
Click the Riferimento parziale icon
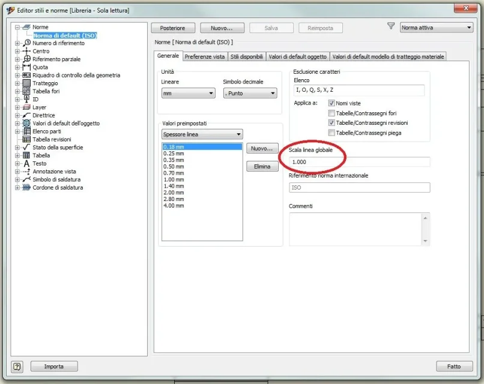pos(26,59)
